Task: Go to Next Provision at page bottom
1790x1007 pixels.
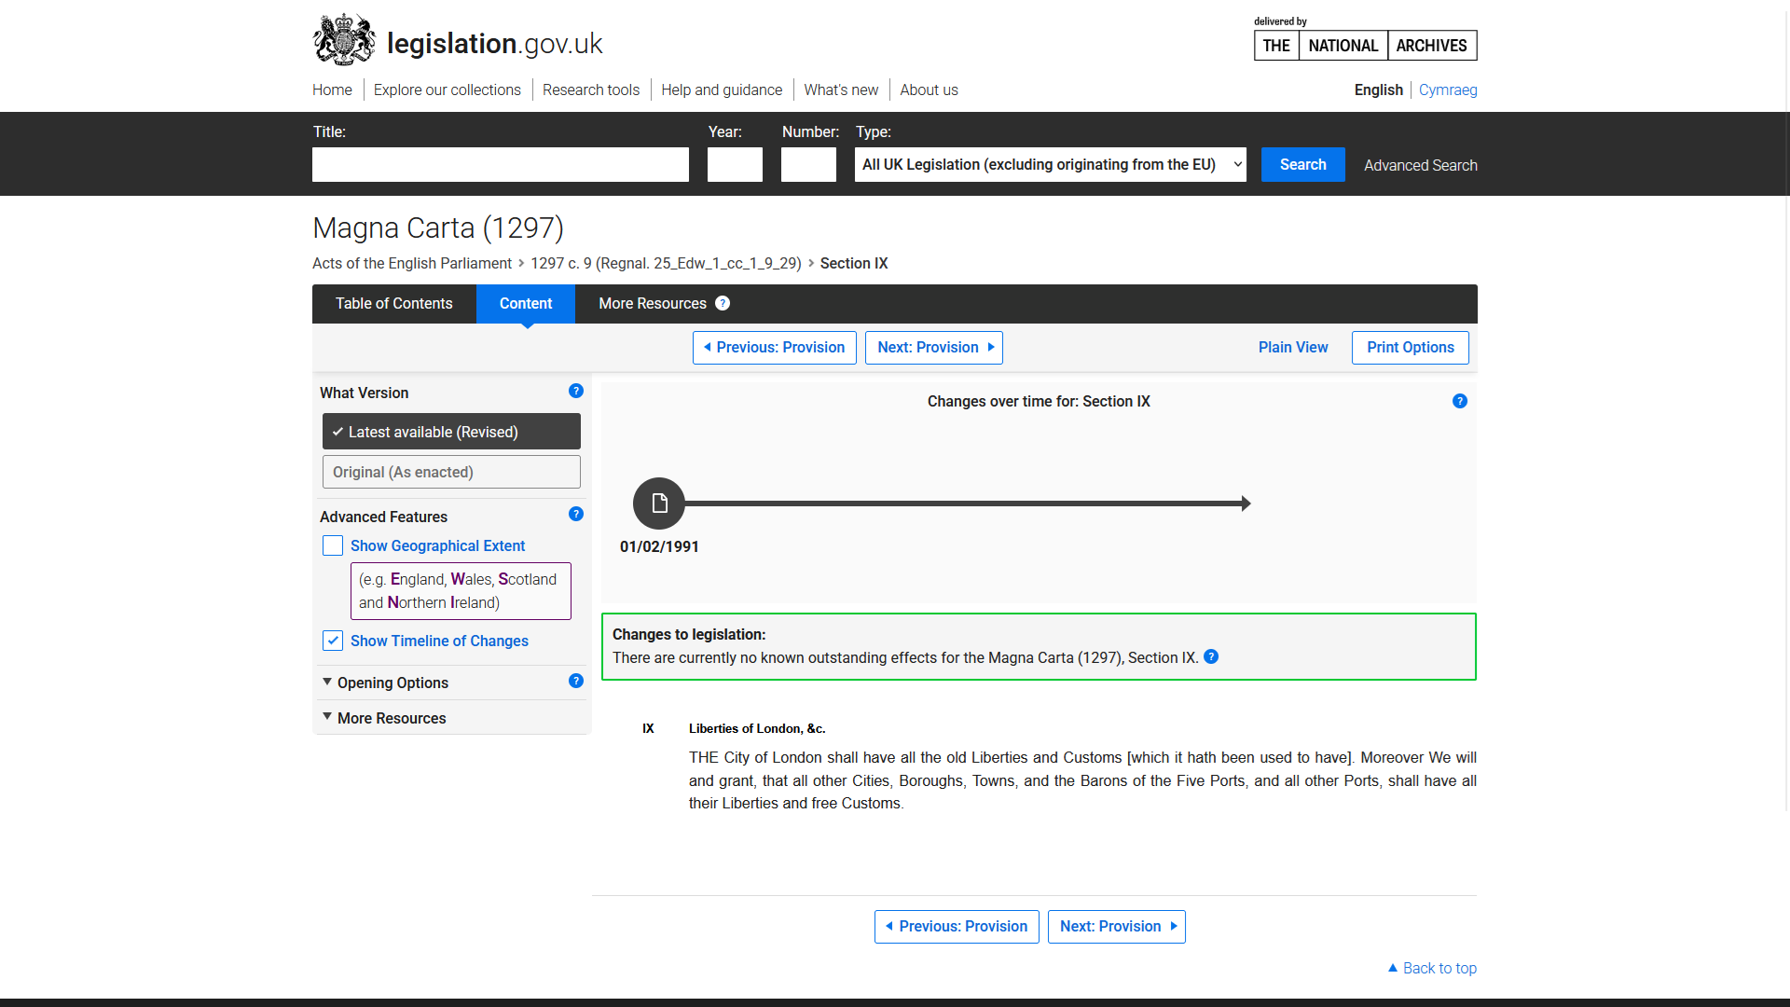Action: click(1117, 927)
